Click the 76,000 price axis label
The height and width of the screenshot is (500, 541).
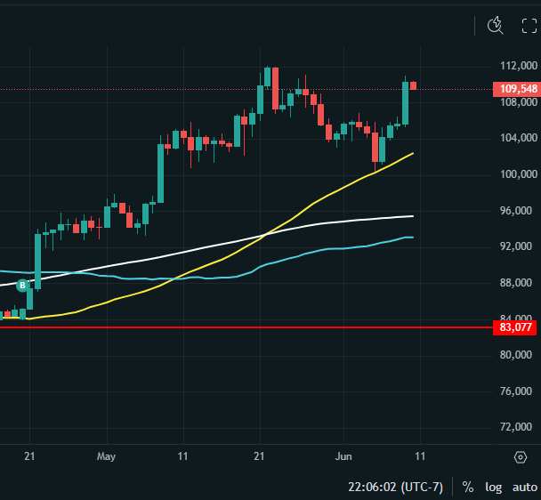[516, 391]
